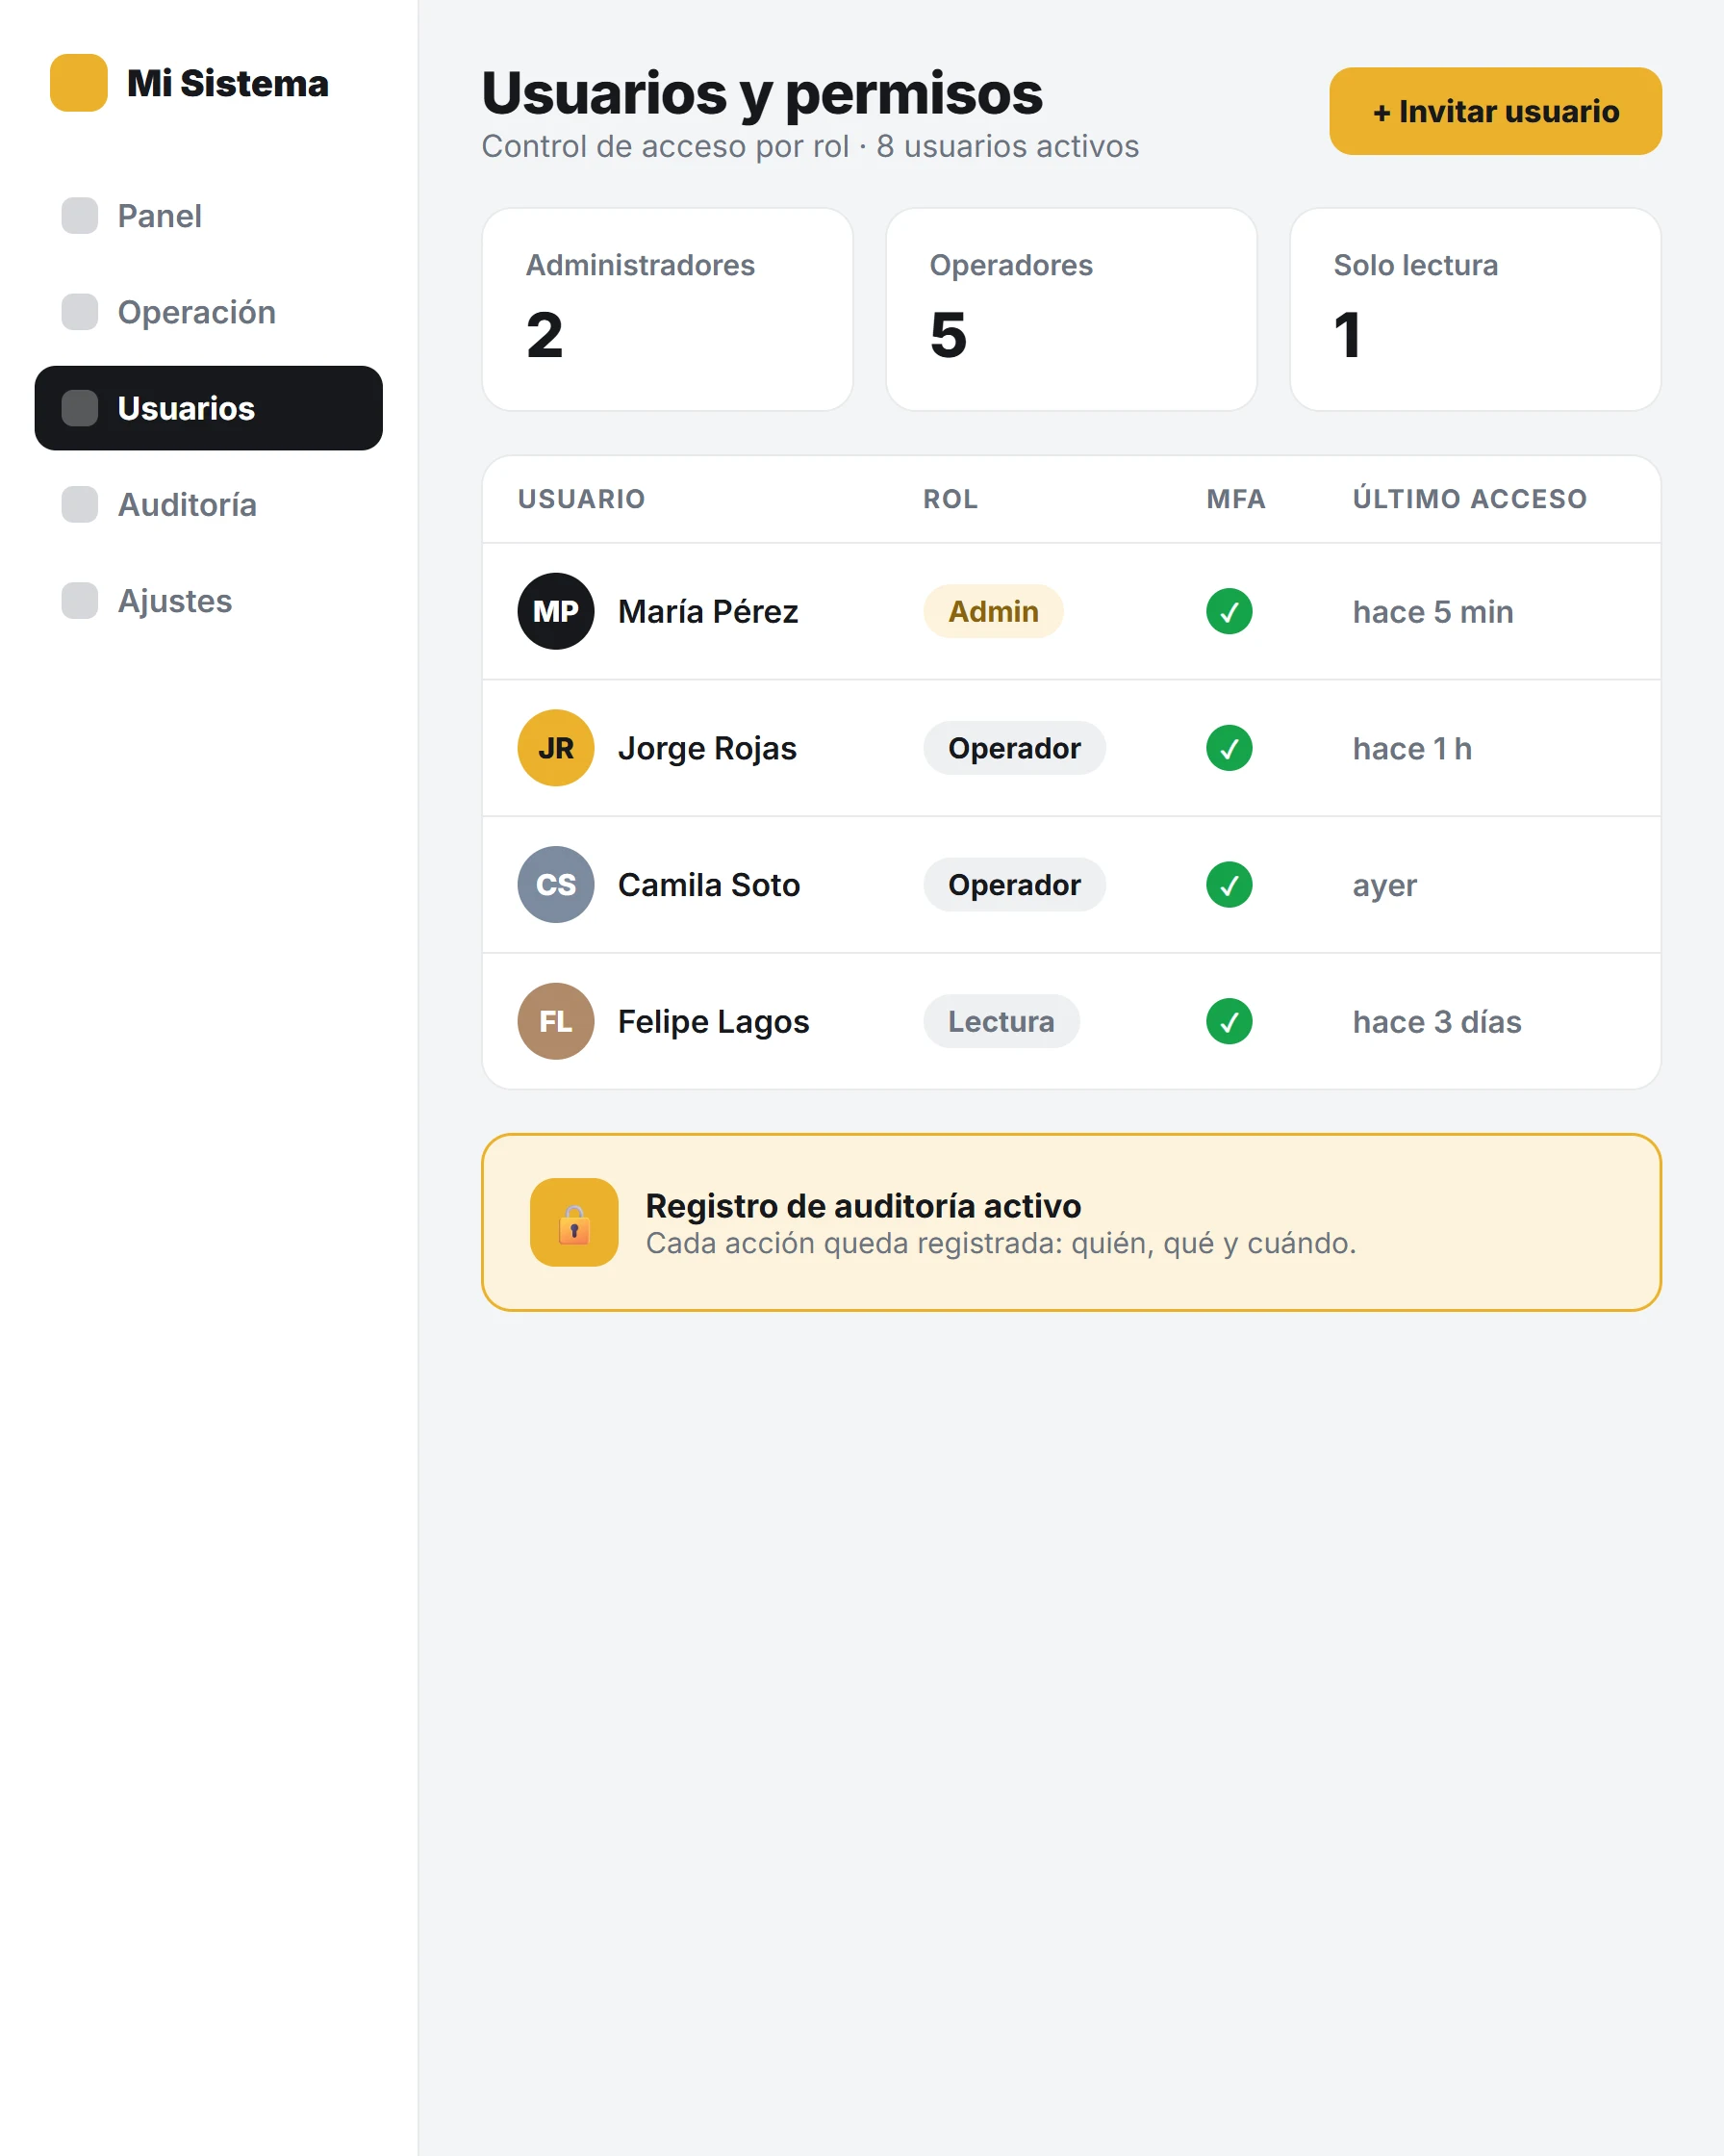Click Felipe Lagos's green MFA checkmark
Screen dimensions: 1724x2156
point(1230,1021)
